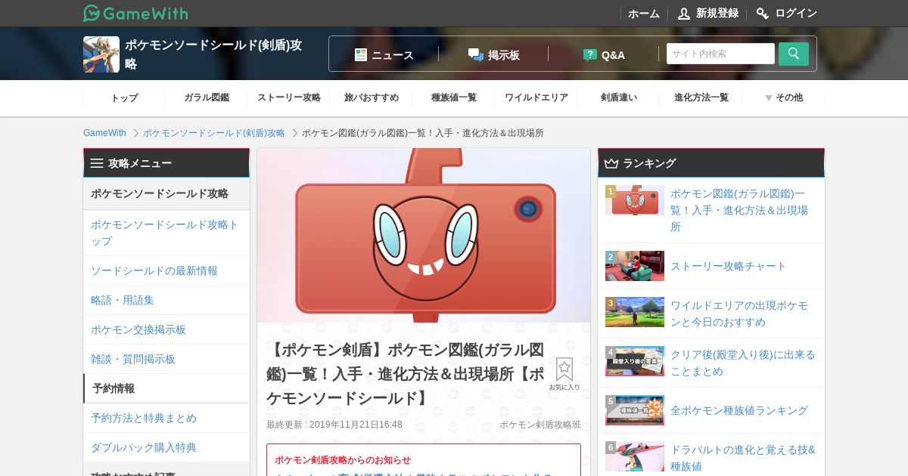Image resolution: width=908 pixels, height=476 pixels.
Task: Click the GameWith breadcrumb link
Action: 104,133
